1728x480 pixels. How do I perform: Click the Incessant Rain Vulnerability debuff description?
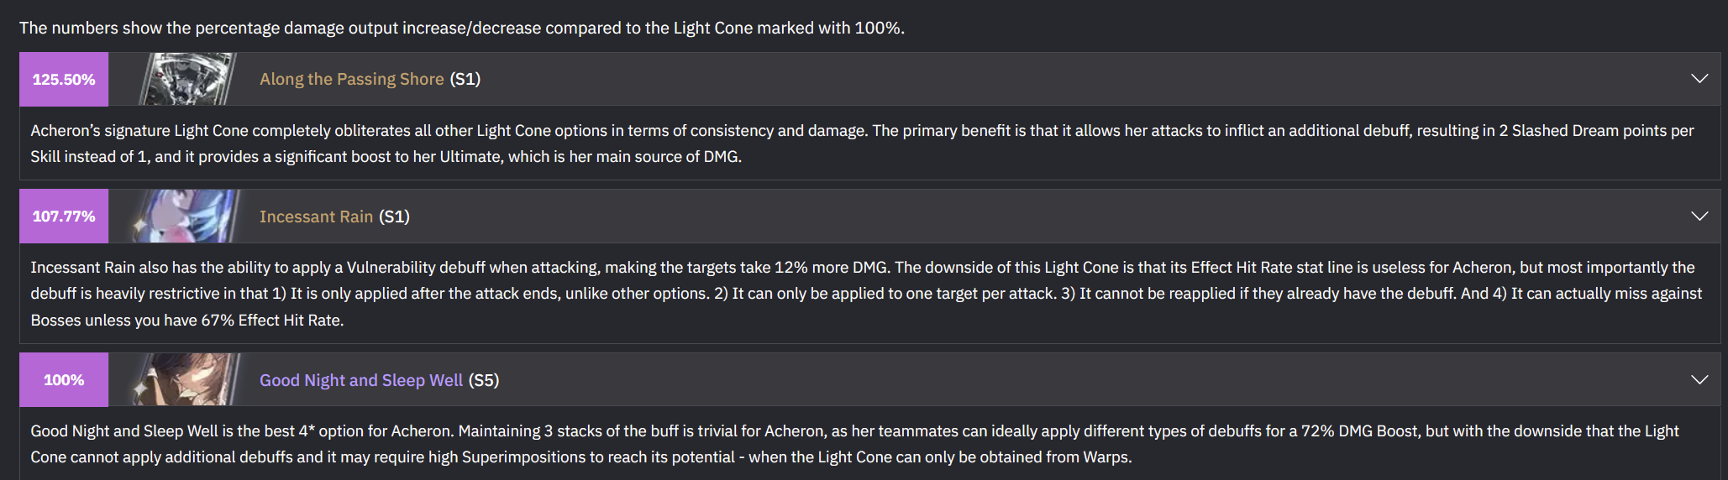(866, 294)
